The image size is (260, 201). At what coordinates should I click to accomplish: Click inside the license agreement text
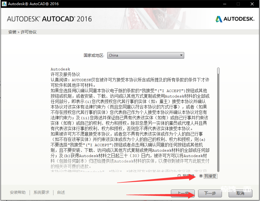click(x=130, y=120)
